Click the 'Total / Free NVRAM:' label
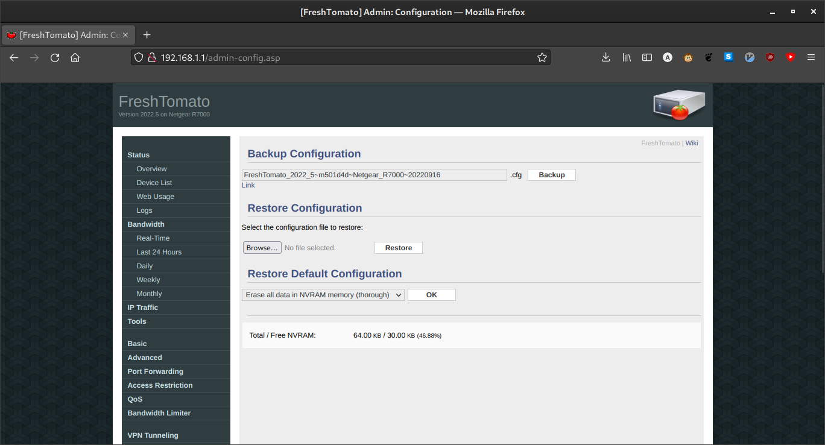The width and height of the screenshot is (825, 445). coord(282,335)
